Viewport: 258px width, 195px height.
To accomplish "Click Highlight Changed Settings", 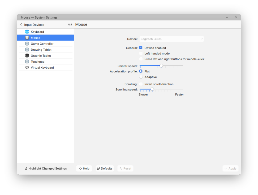I will coord(46,168).
